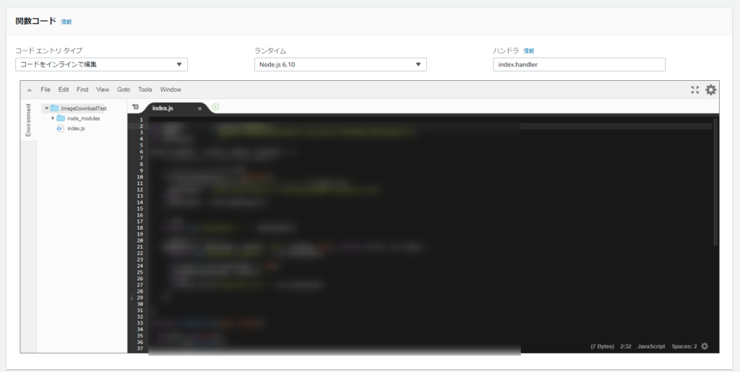Collapse the menu bar with the up arrow
This screenshot has width=740, height=372.
[x=30, y=90]
